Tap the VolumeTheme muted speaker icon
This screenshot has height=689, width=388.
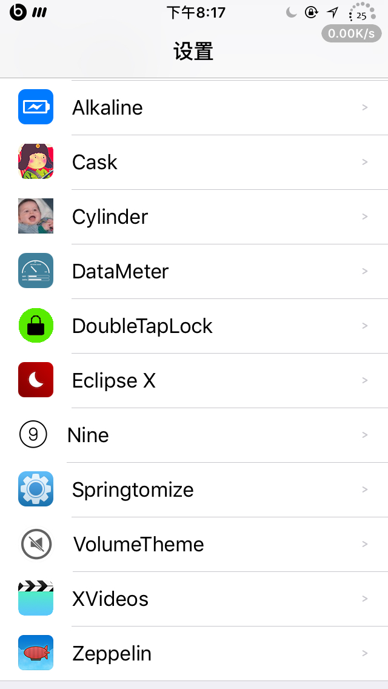click(x=36, y=544)
